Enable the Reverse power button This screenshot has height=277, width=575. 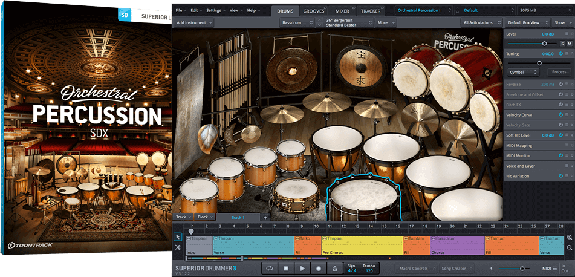(560, 85)
